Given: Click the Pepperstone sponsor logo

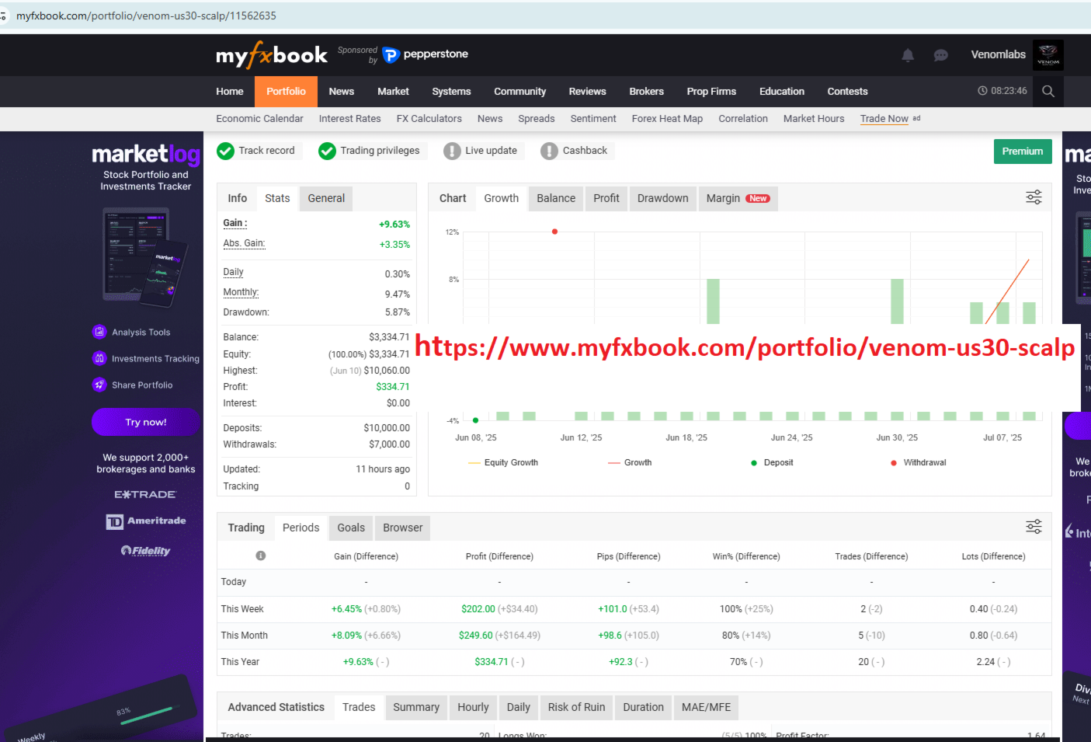Looking at the screenshot, I should click(426, 54).
